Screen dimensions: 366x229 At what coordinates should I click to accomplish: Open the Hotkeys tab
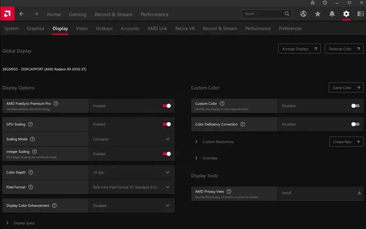click(x=104, y=28)
